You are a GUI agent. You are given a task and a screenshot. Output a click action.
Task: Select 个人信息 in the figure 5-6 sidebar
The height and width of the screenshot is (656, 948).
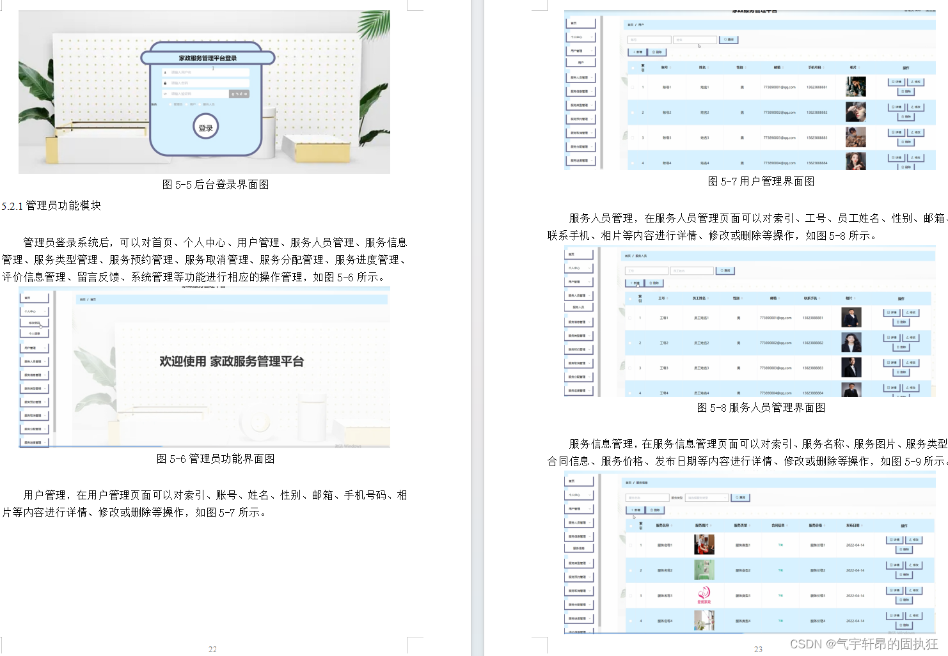[35, 334]
